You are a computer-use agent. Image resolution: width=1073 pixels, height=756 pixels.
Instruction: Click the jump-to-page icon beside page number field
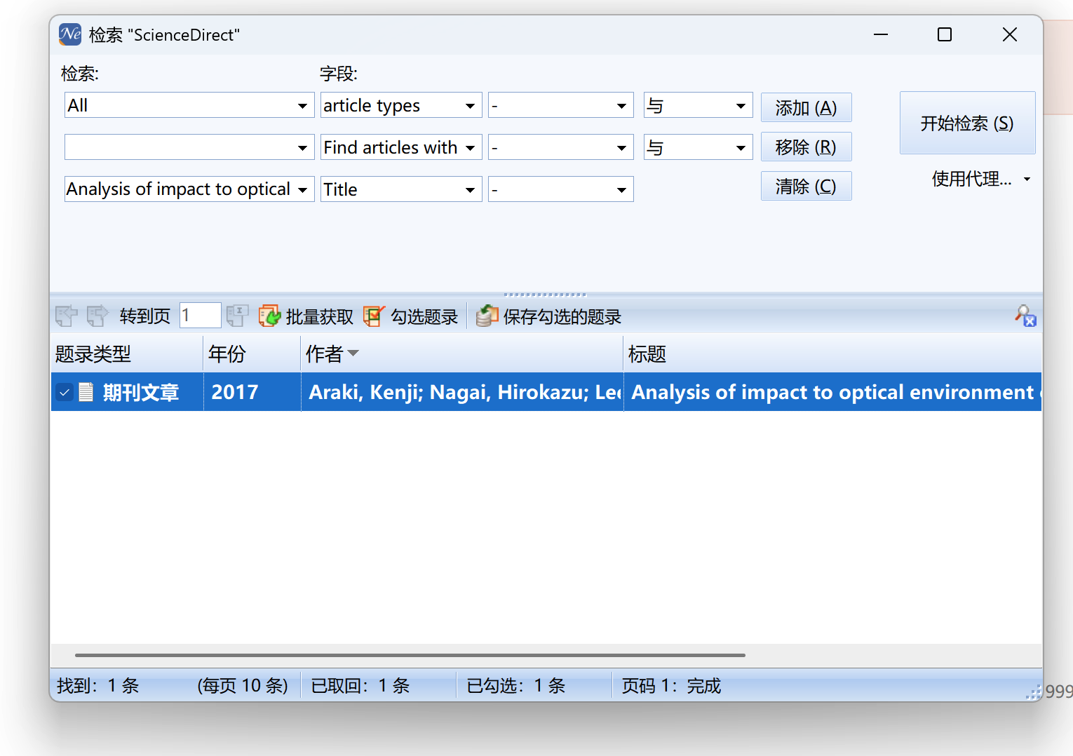pyautogui.click(x=237, y=316)
